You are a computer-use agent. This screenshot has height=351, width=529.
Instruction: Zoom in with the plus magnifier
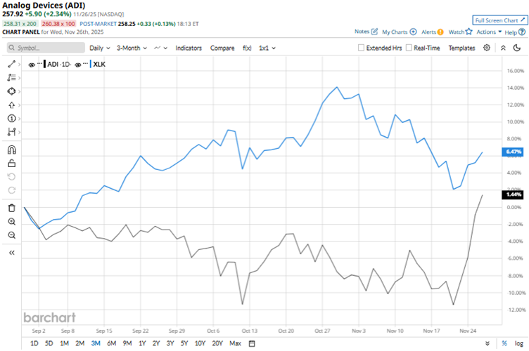[x=11, y=221]
